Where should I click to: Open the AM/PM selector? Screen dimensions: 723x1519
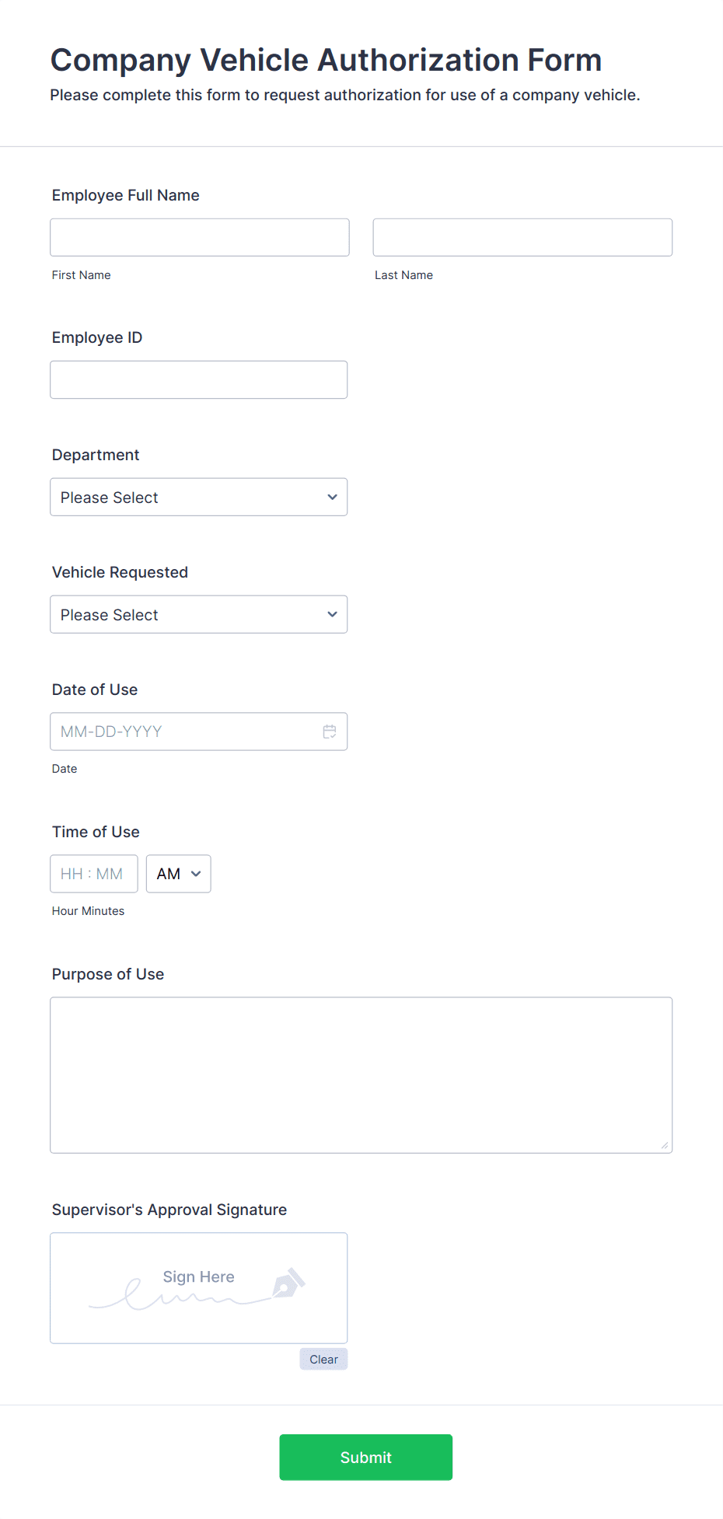click(x=178, y=874)
